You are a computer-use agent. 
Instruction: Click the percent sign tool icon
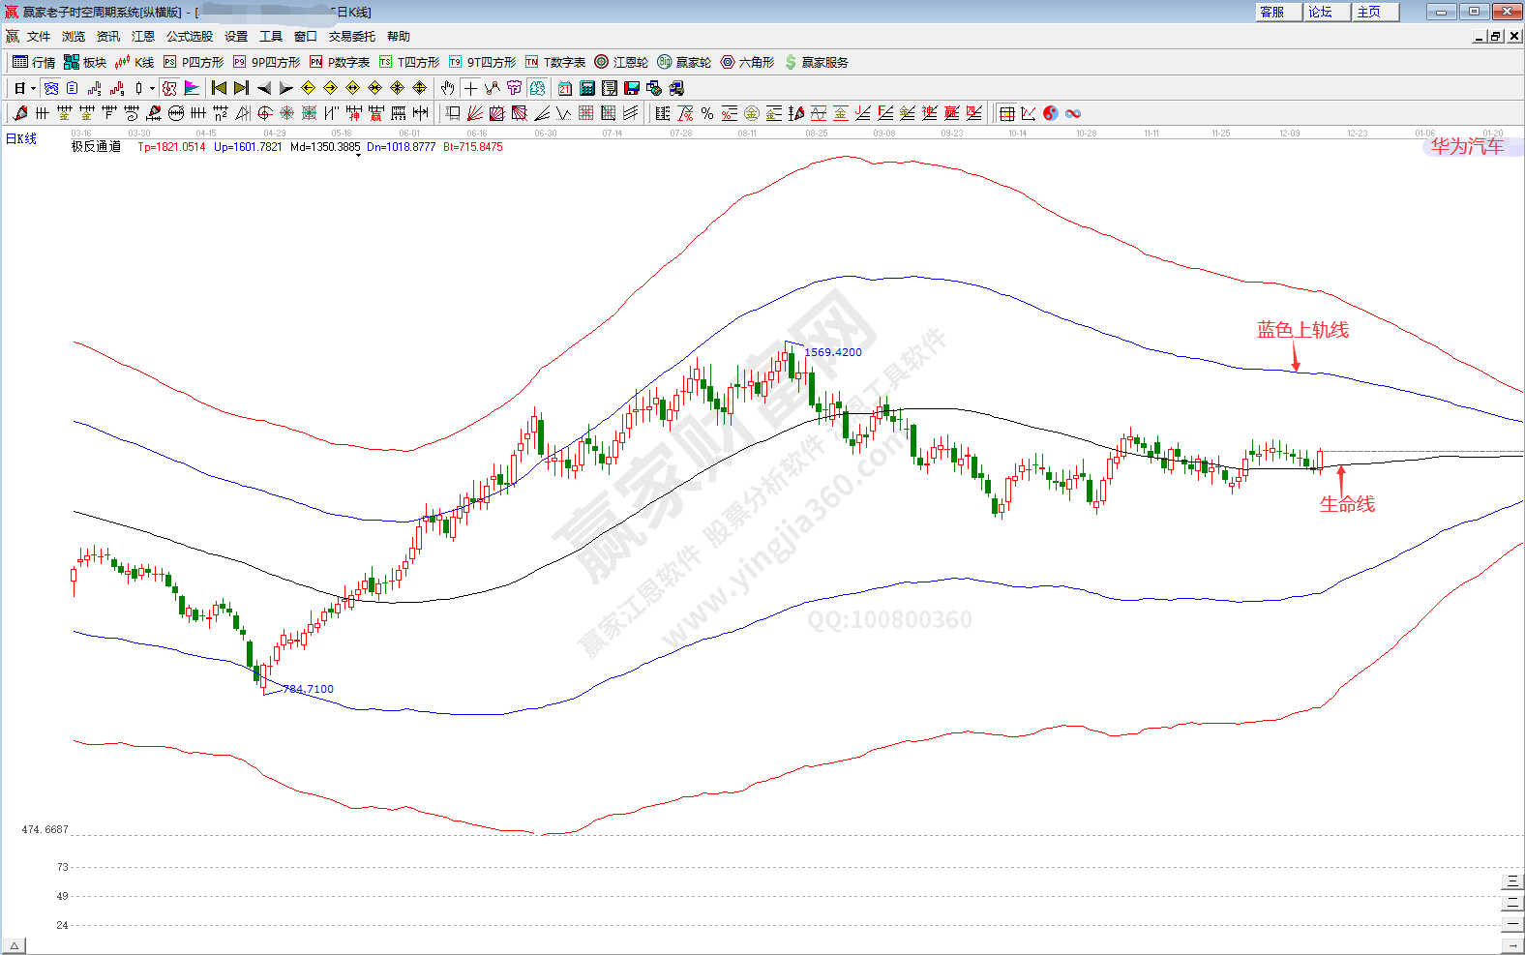(x=707, y=113)
